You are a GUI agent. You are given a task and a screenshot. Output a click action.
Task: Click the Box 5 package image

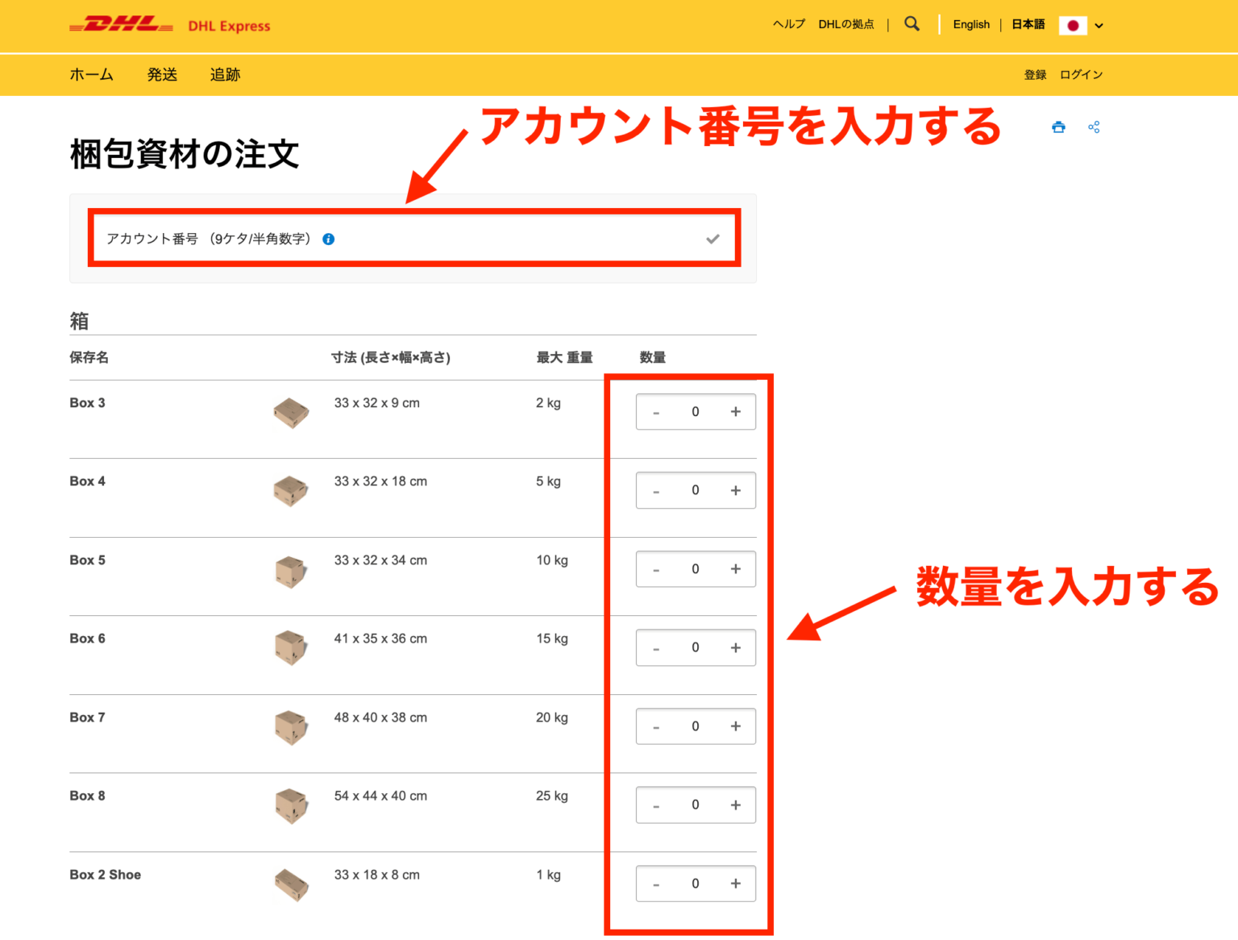(x=291, y=572)
